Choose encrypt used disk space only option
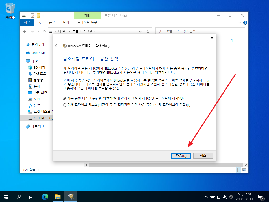 (123, 99)
